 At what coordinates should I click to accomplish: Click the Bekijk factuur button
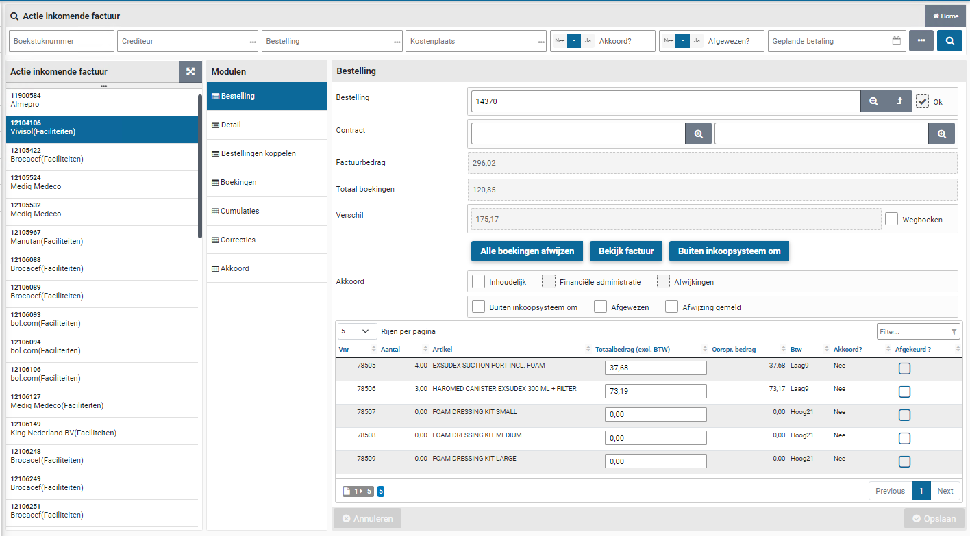[626, 251]
